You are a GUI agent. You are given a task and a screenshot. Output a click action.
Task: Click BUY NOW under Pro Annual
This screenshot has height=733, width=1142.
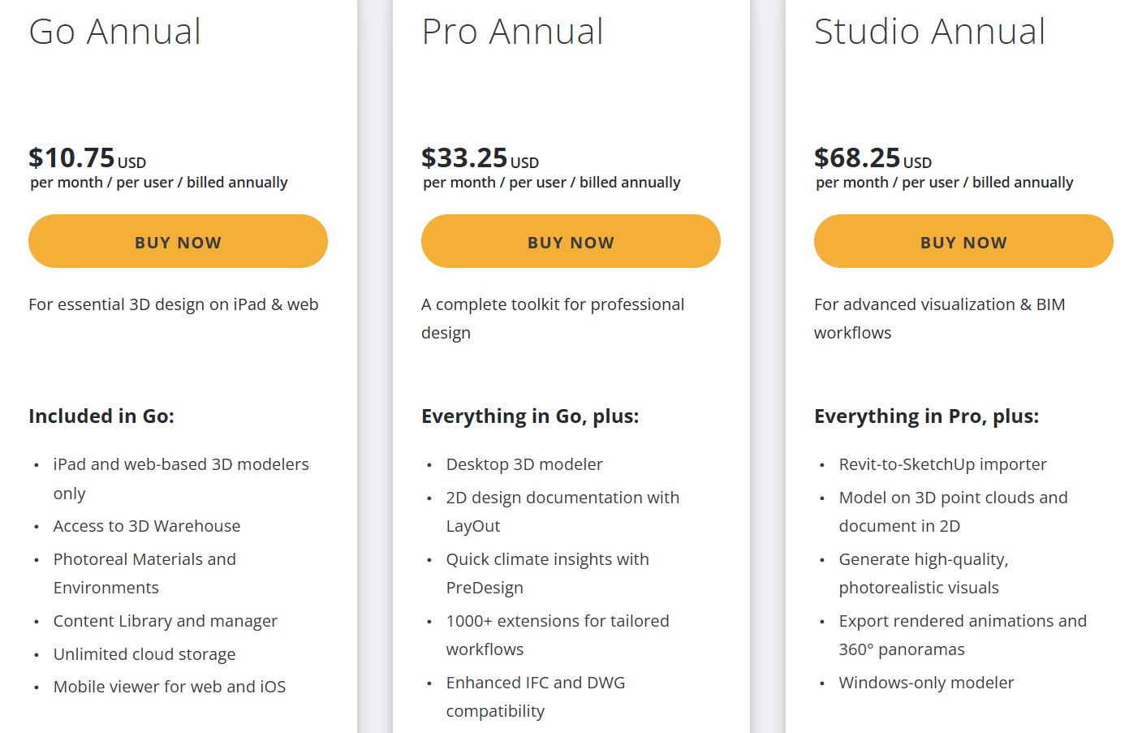pos(571,241)
